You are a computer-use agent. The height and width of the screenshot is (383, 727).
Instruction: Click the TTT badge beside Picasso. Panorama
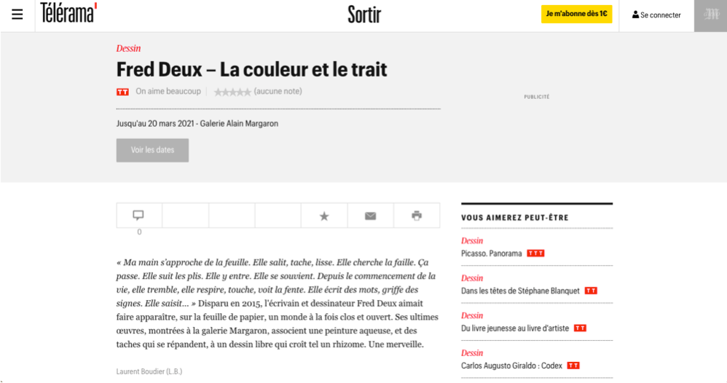(x=535, y=253)
